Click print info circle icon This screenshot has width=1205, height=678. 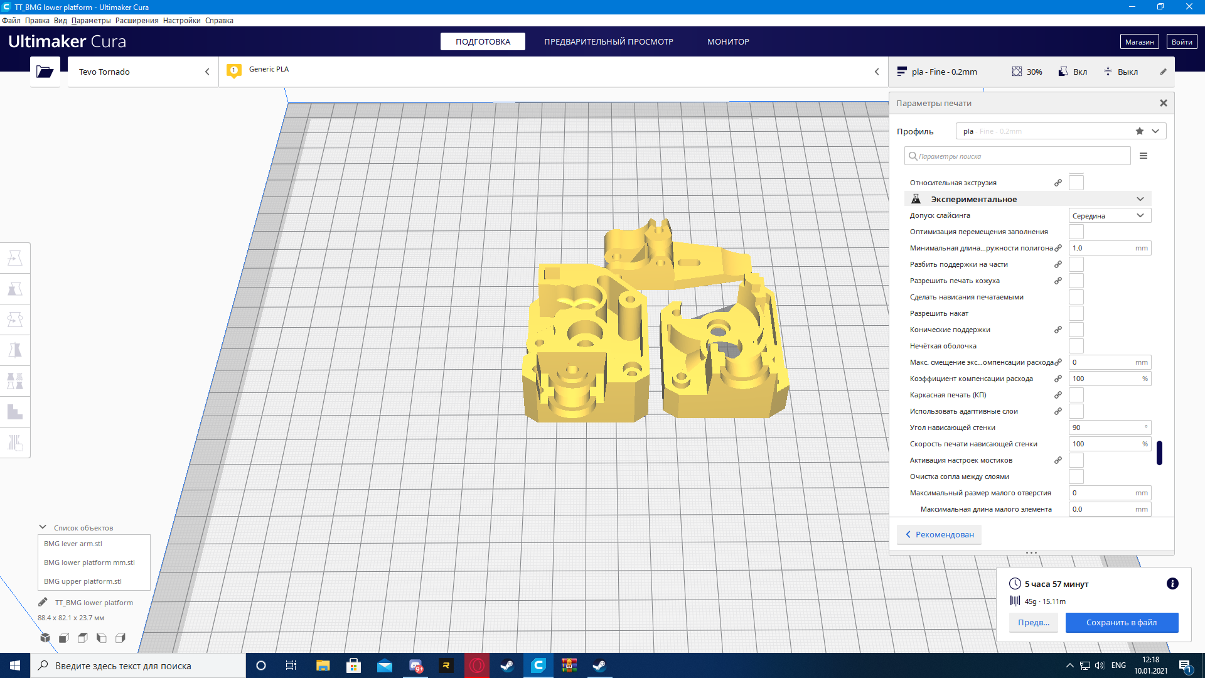(x=1172, y=584)
